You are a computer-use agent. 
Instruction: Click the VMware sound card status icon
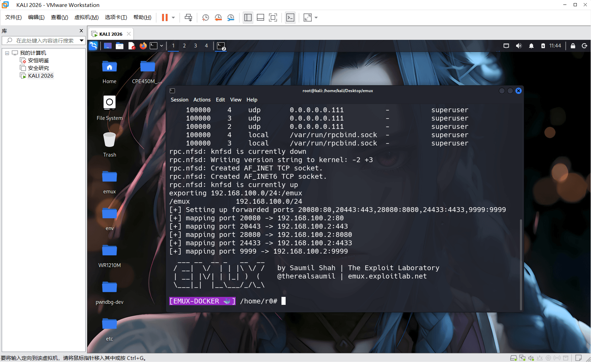click(531, 358)
